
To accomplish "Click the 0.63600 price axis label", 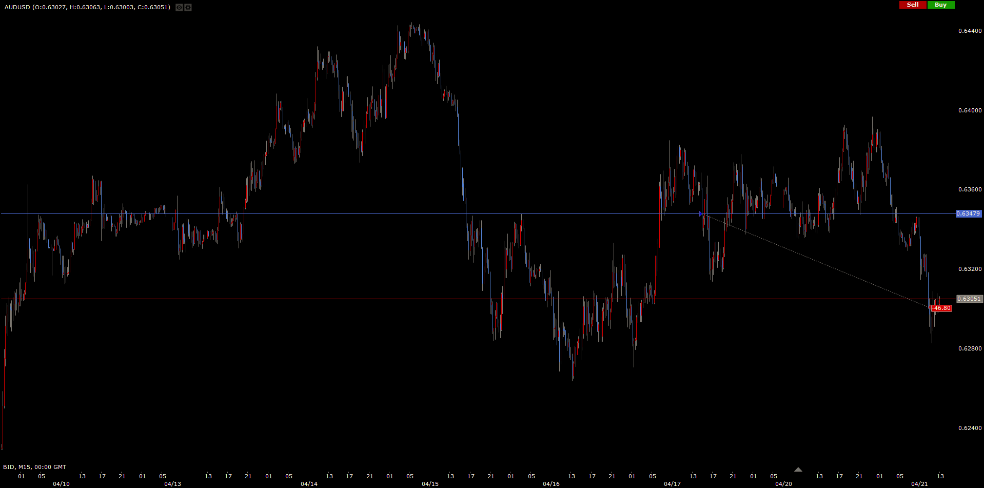I will click(x=970, y=189).
